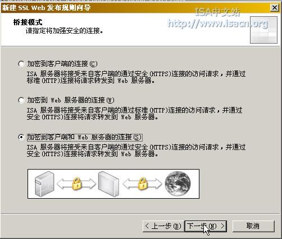Cancel the wizard with 取消 button
Image resolution: width=282 pixels, height=239 pixels.
[x=253, y=226]
